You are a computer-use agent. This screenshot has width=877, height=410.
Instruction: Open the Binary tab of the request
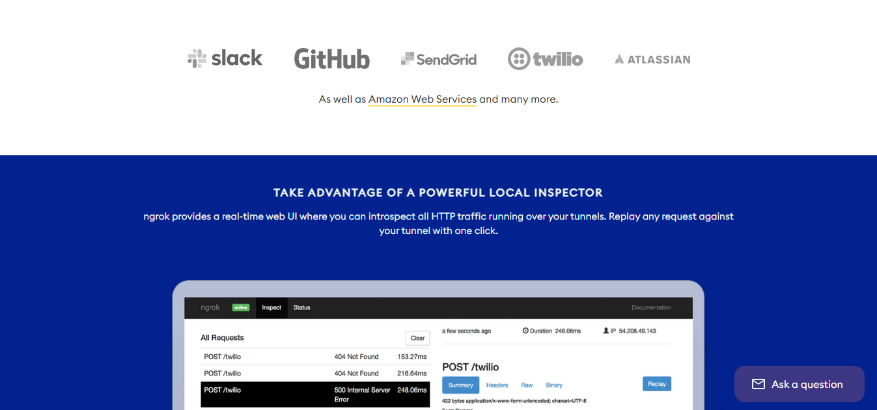(554, 385)
